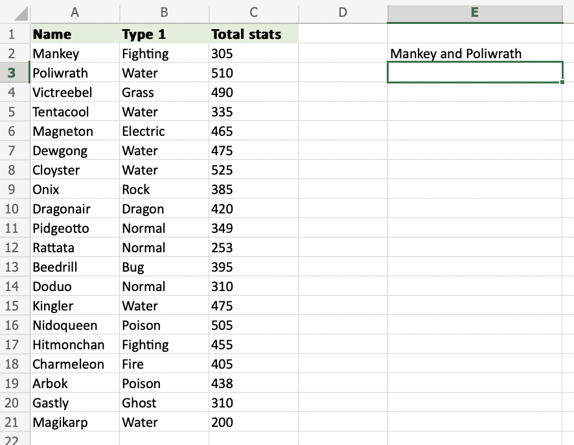Screen dimensions: 574x445
Task: Select the 'Mankey and Poliwrath' cell
Action: point(474,54)
